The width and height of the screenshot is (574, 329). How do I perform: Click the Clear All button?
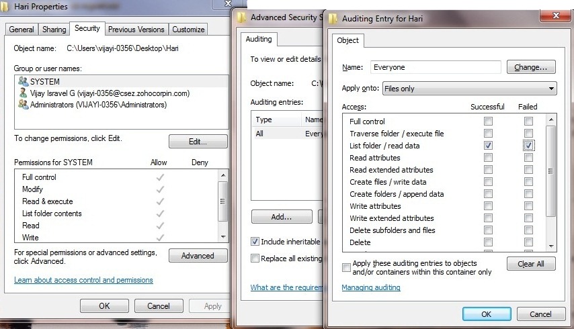pyautogui.click(x=531, y=264)
